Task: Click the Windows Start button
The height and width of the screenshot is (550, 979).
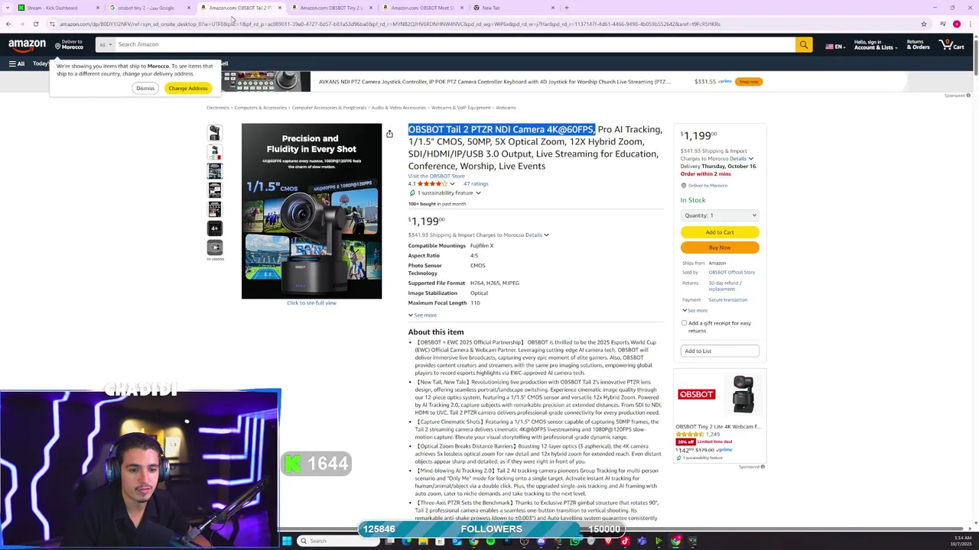Action: pos(287,541)
